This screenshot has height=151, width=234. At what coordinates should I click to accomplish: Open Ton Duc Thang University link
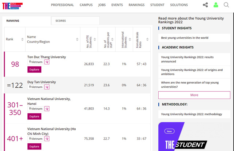coord(46,57)
